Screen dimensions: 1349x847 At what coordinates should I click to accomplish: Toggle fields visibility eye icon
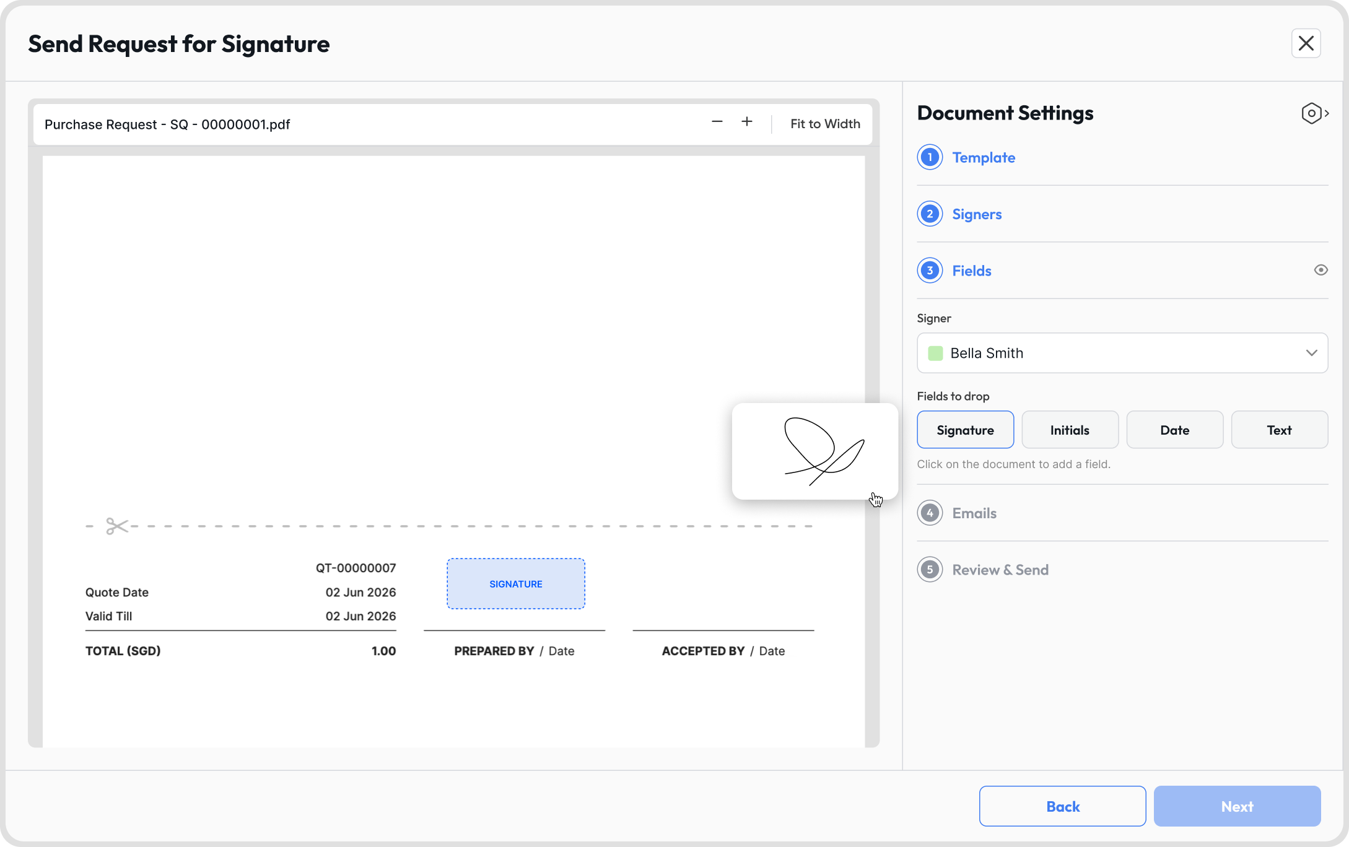click(1321, 270)
